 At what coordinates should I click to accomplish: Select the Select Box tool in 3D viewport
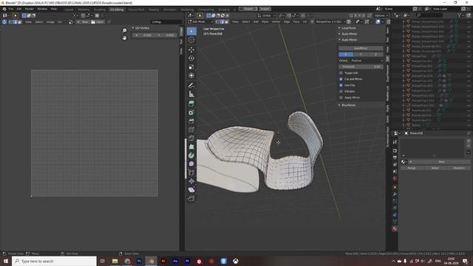click(191, 31)
